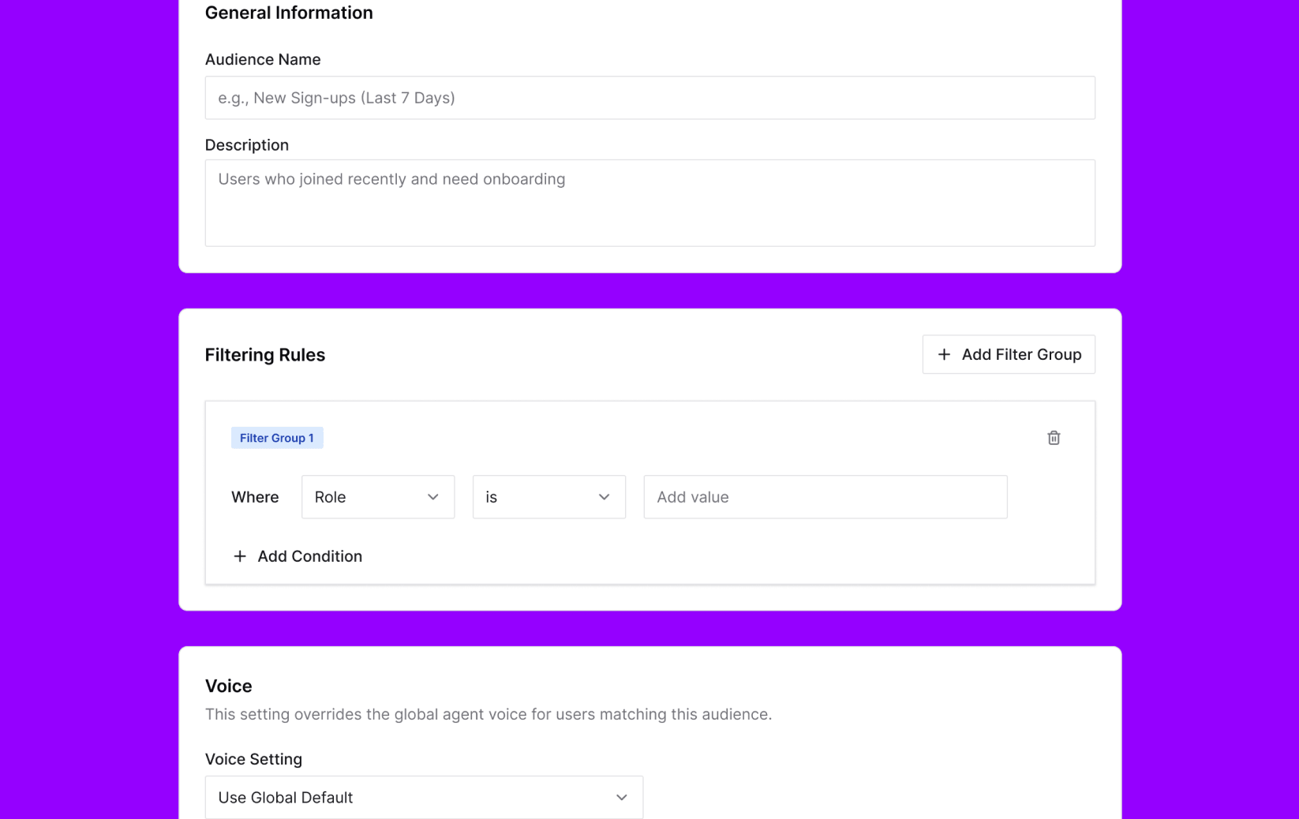The height and width of the screenshot is (819, 1299).
Task: Open the 'is' operator dropdown
Action: (549, 497)
